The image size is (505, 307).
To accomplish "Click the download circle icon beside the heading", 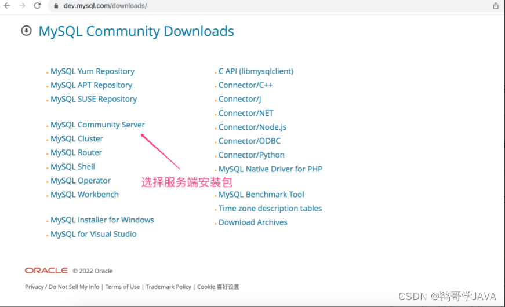I will 27,31.
